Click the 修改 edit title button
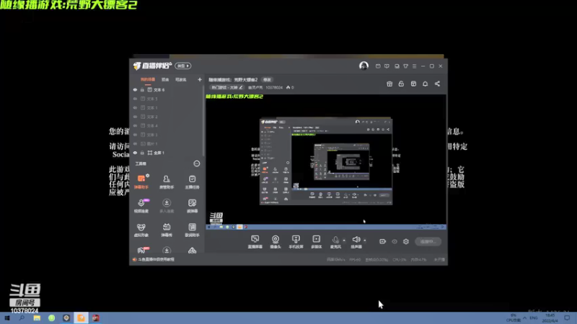 pyautogui.click(x=267, y=80)
